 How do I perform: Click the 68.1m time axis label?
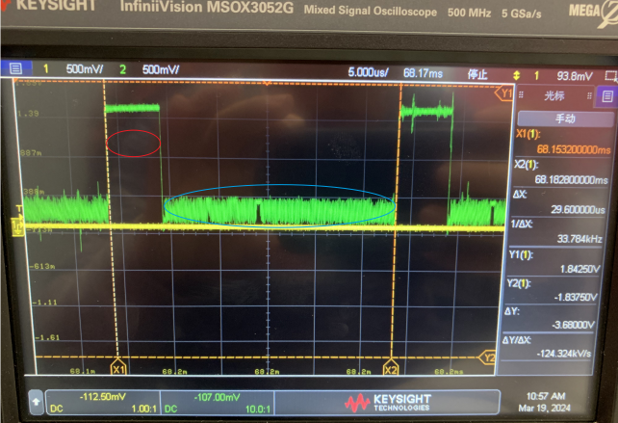click(83, 371)
